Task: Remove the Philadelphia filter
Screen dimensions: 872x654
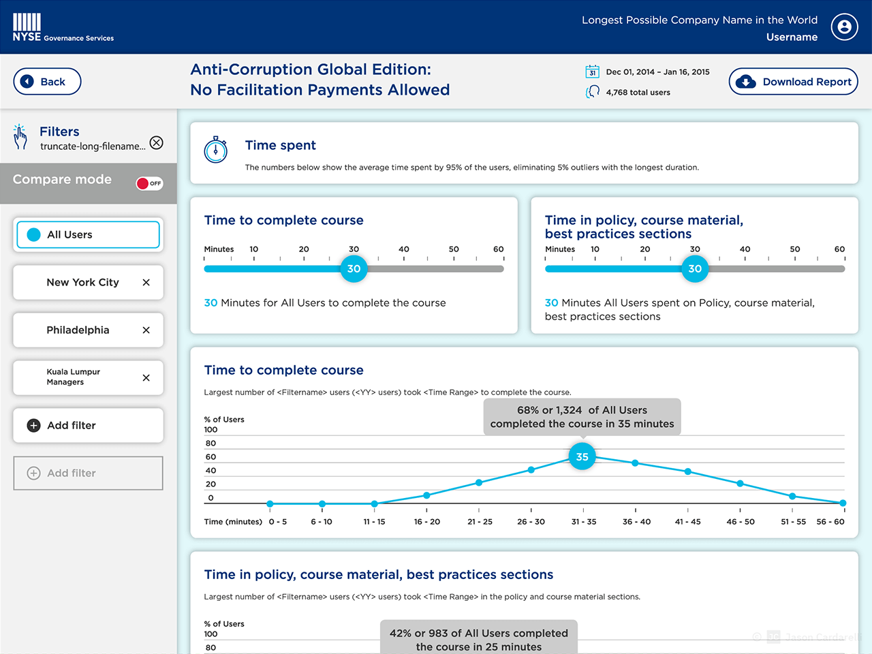Action: tap(146, 330)
